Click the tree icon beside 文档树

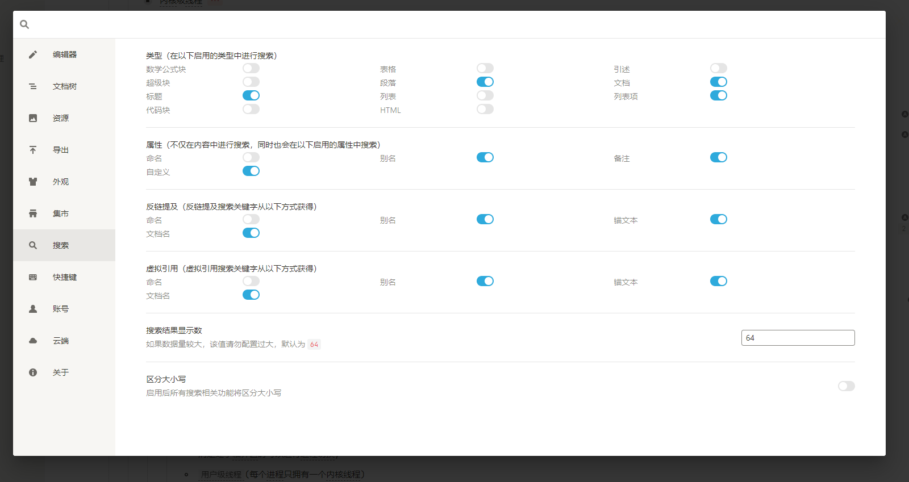[x=33, y=86]
